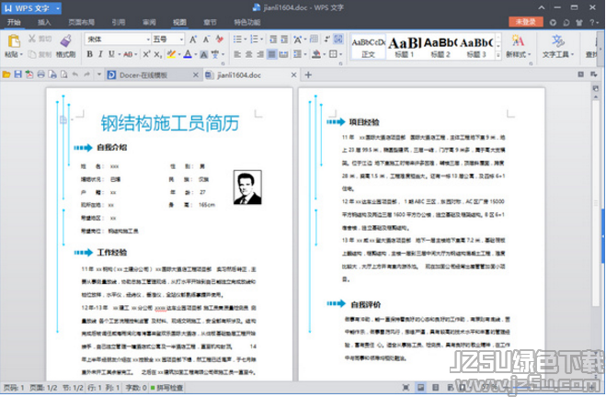Click the Cut (剪切) scissors icon
Viewport: 606px width, 397px height.
[31, 39]
